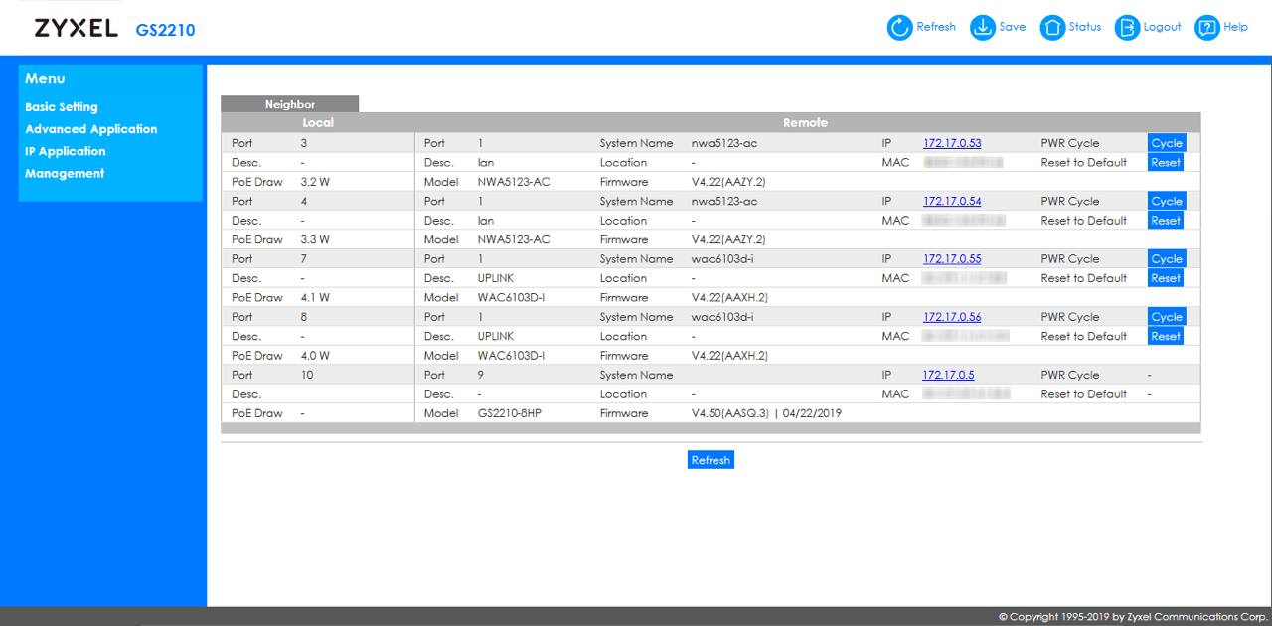Select the Neighbor tab

(289, 104)
